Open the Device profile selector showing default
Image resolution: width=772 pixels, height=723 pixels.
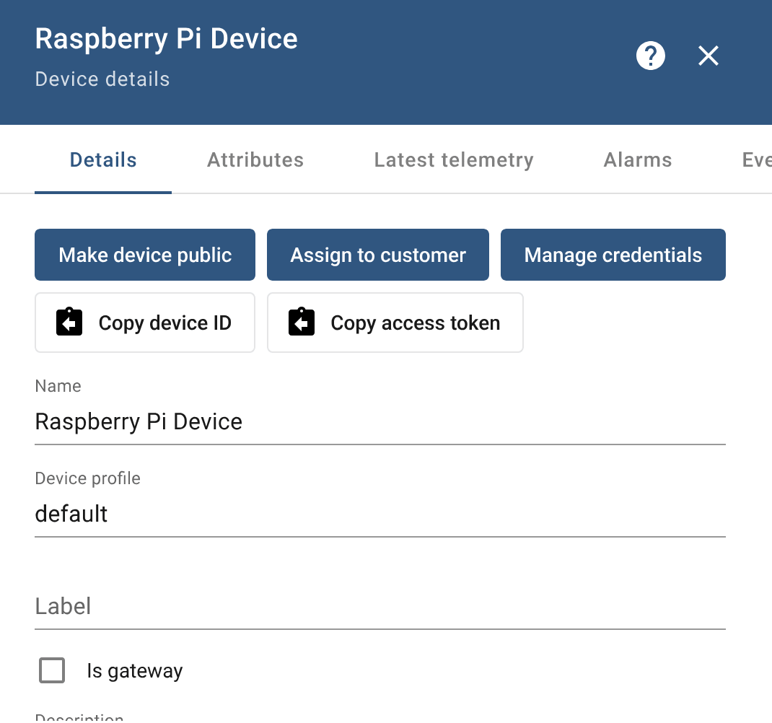[x=380, y=514]
